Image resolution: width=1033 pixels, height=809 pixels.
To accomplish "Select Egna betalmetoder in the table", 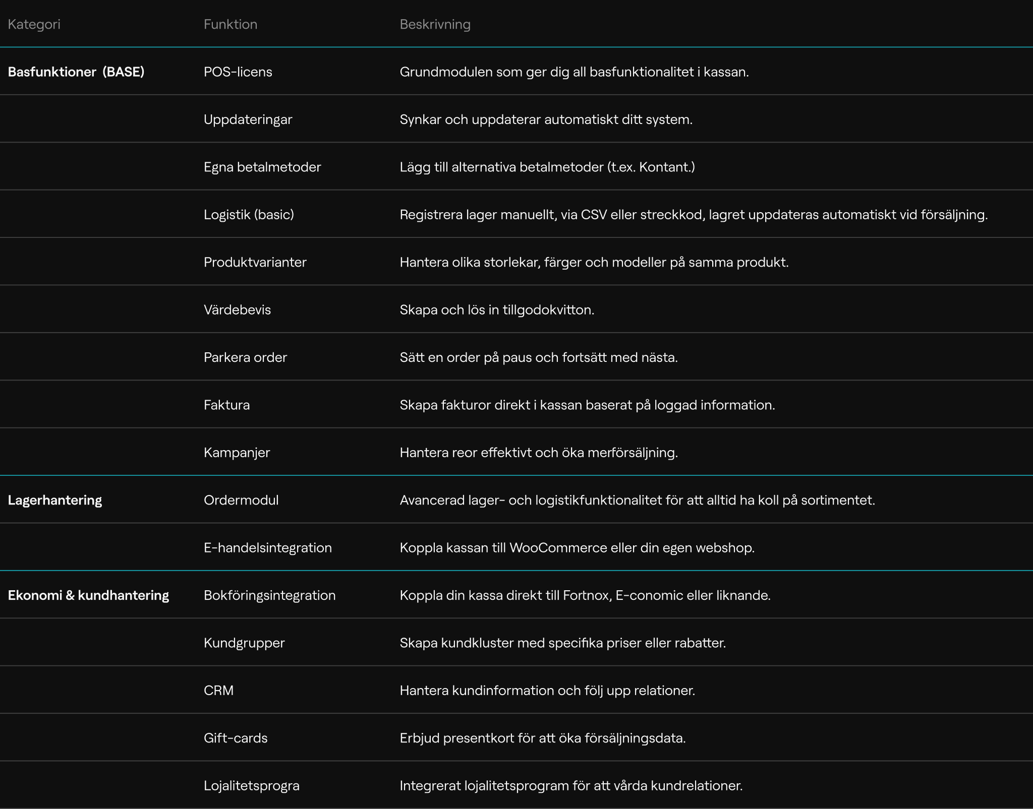I will coord(262,167).
